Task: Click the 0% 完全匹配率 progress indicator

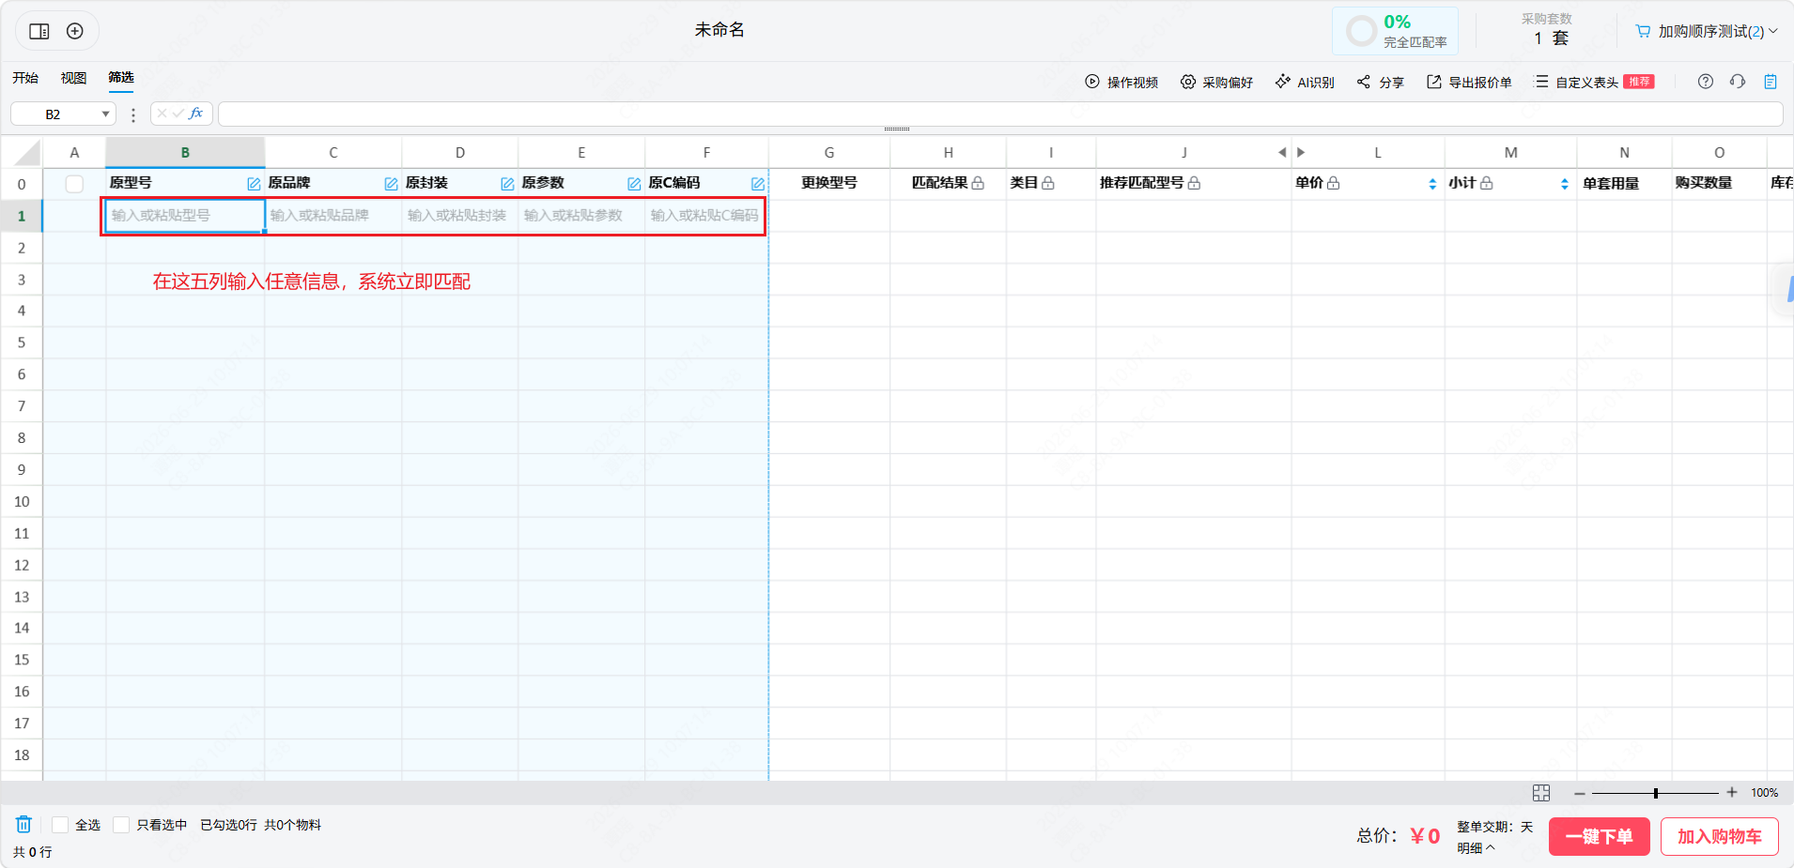Action: pos(1395,31)
